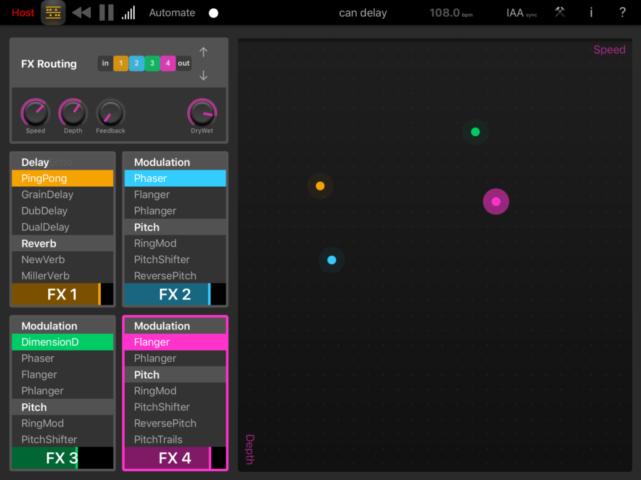641x480 pixels.
Task: Open the tools settings hammer icon
Action: 560,12
